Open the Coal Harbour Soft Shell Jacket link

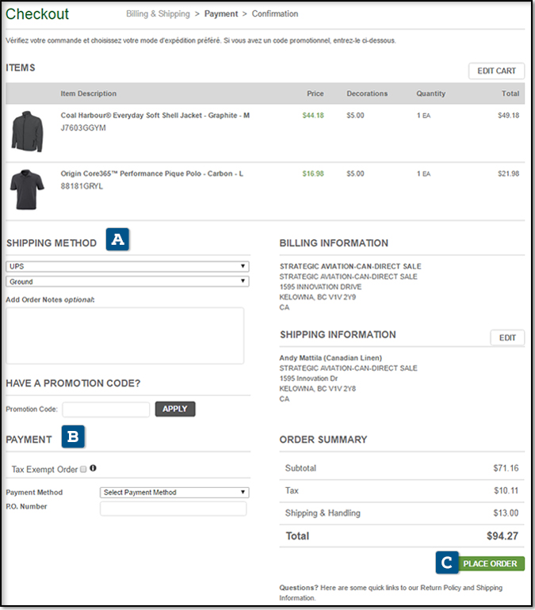[x=155, y=116]
